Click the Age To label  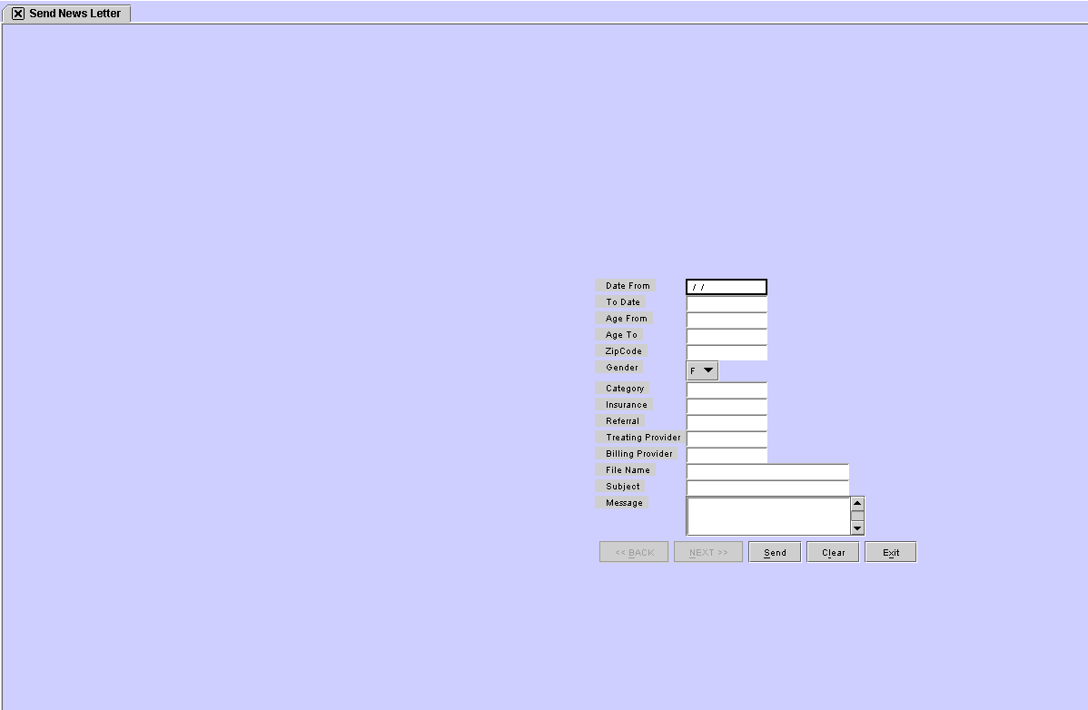pos(619,335)
